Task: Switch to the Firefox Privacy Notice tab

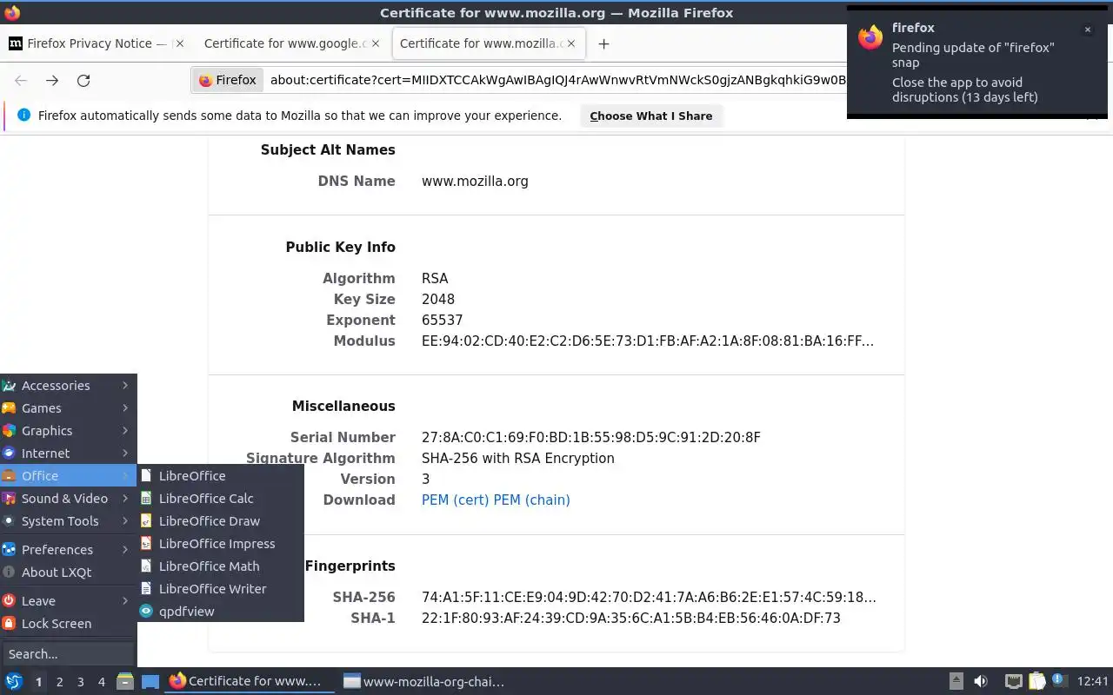Action: coord(97,43)
